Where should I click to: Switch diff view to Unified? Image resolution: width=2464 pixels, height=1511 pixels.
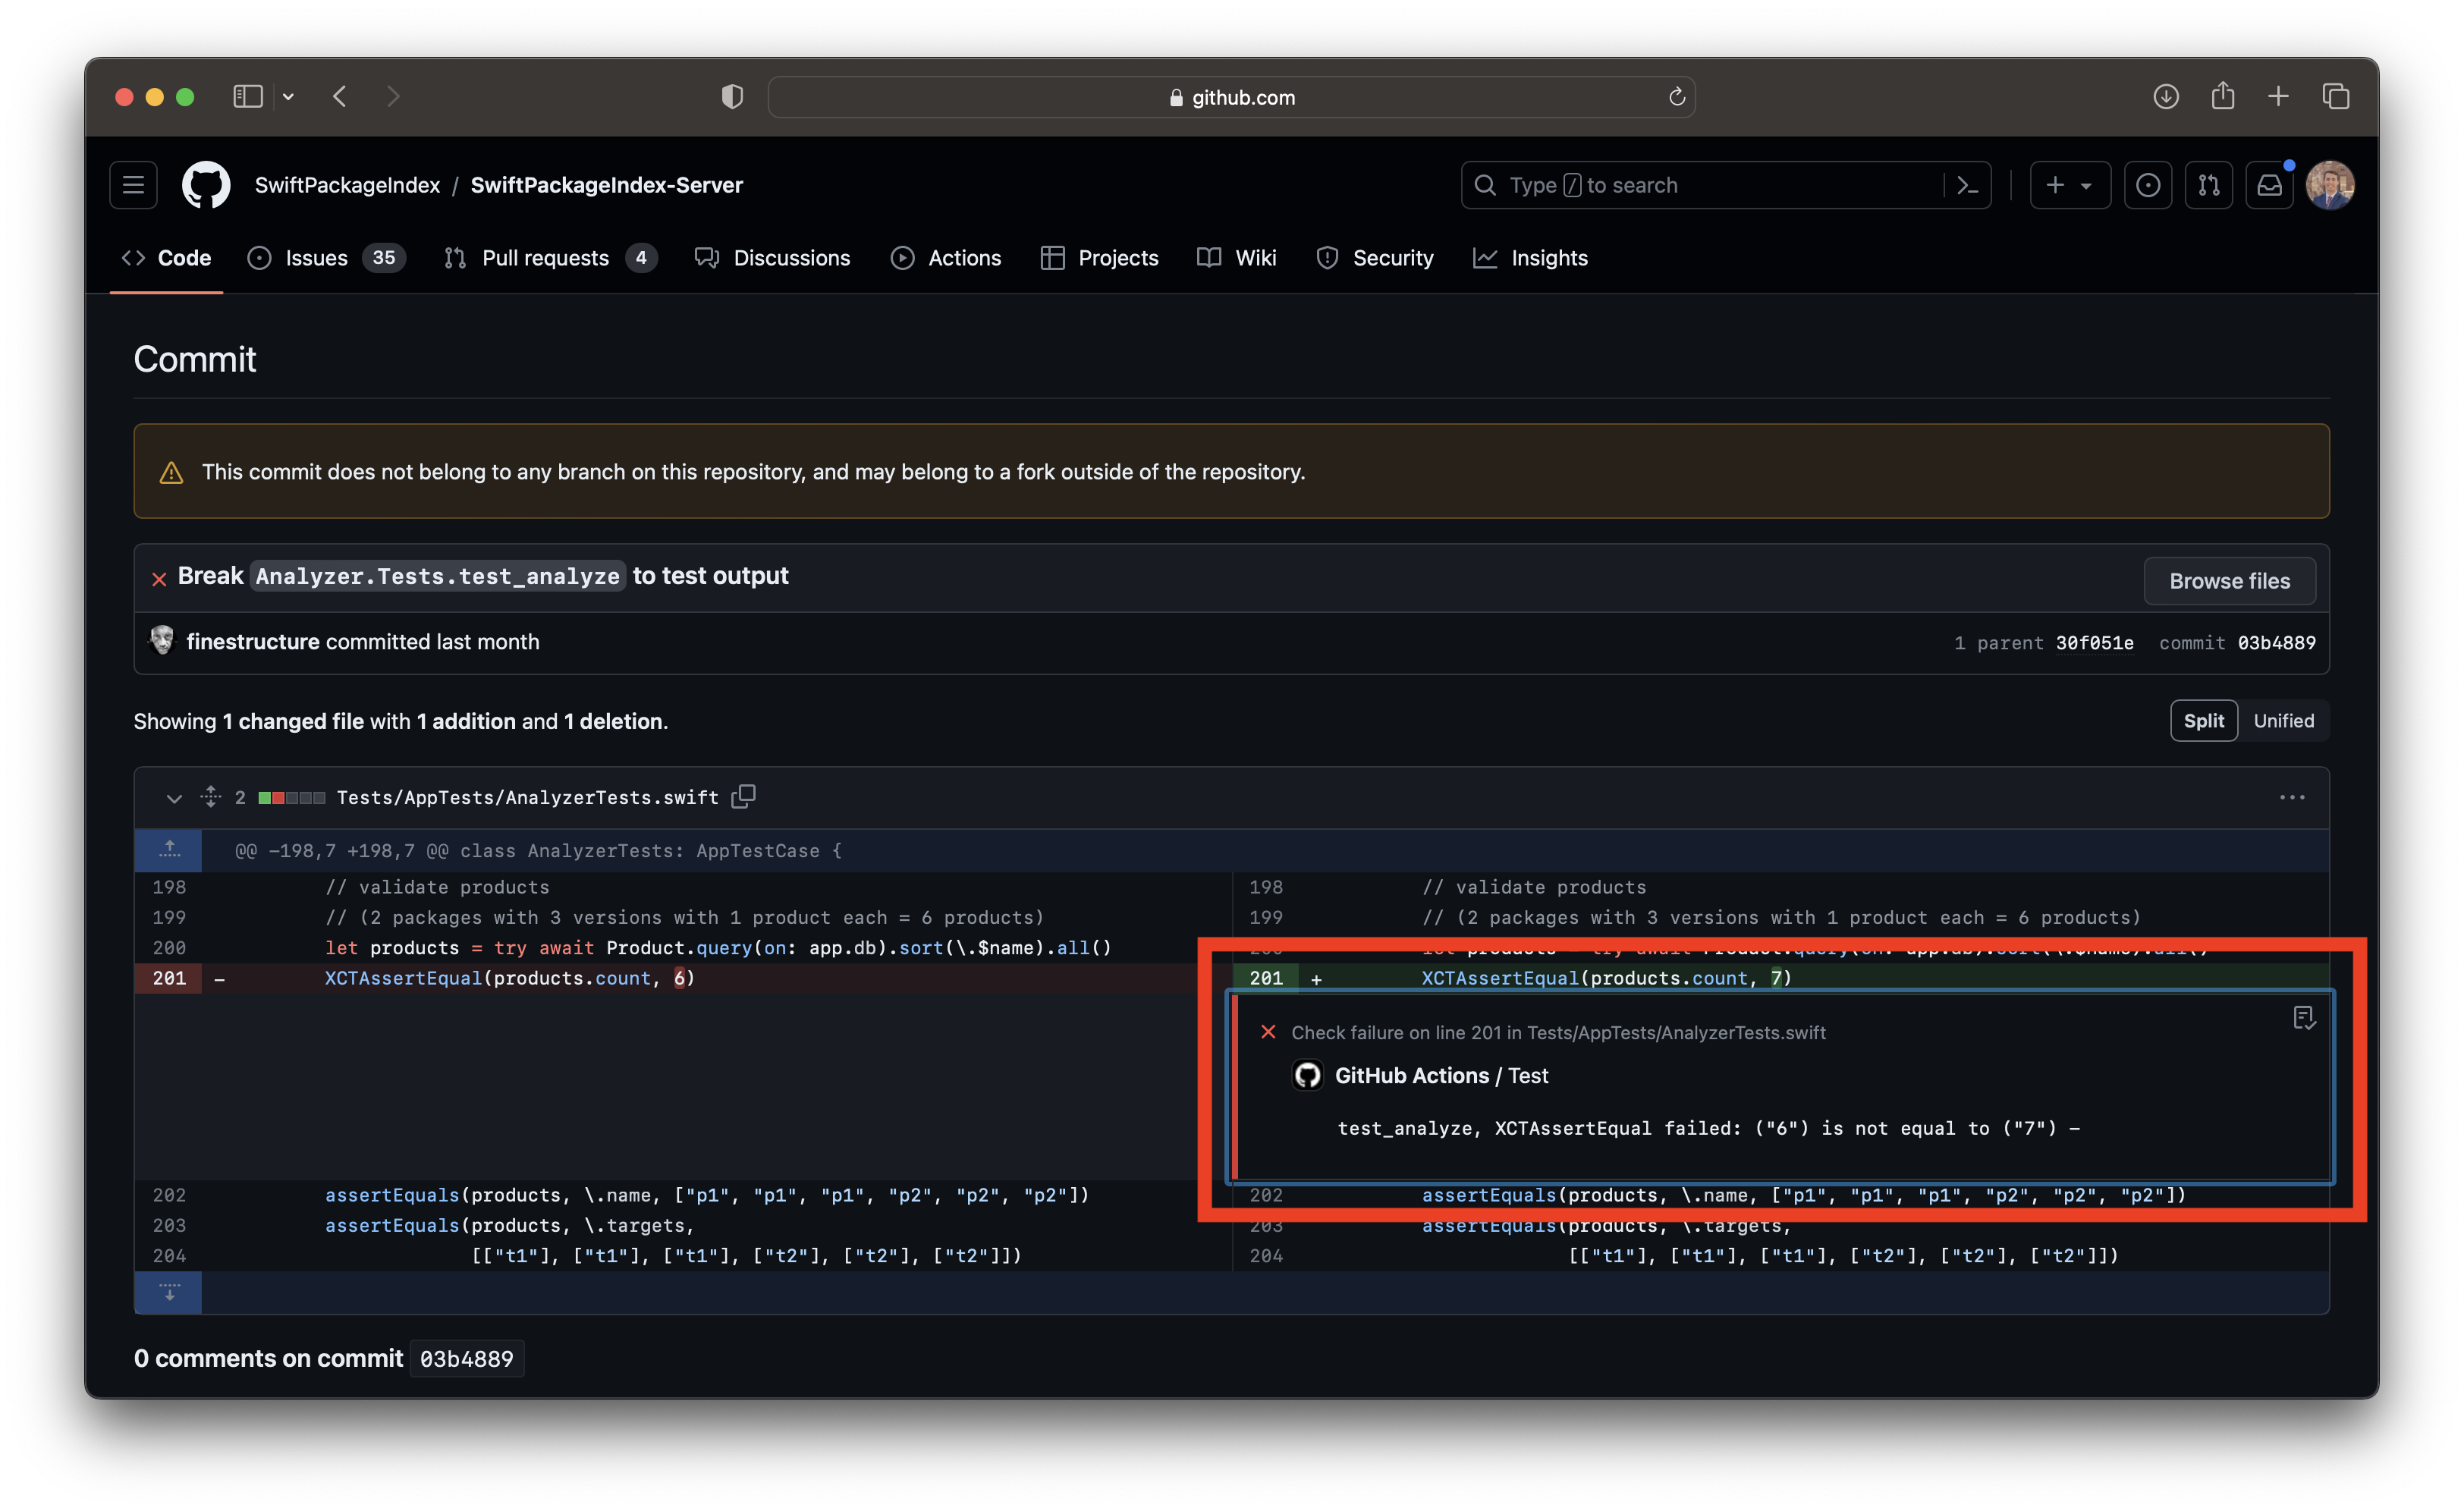coord(2285,720)
